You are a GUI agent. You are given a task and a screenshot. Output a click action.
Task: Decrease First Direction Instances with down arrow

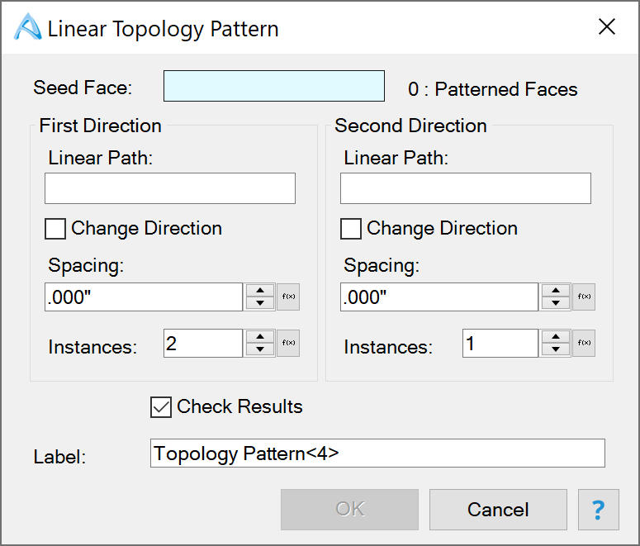pyautogui.click(x=260, y=350)
